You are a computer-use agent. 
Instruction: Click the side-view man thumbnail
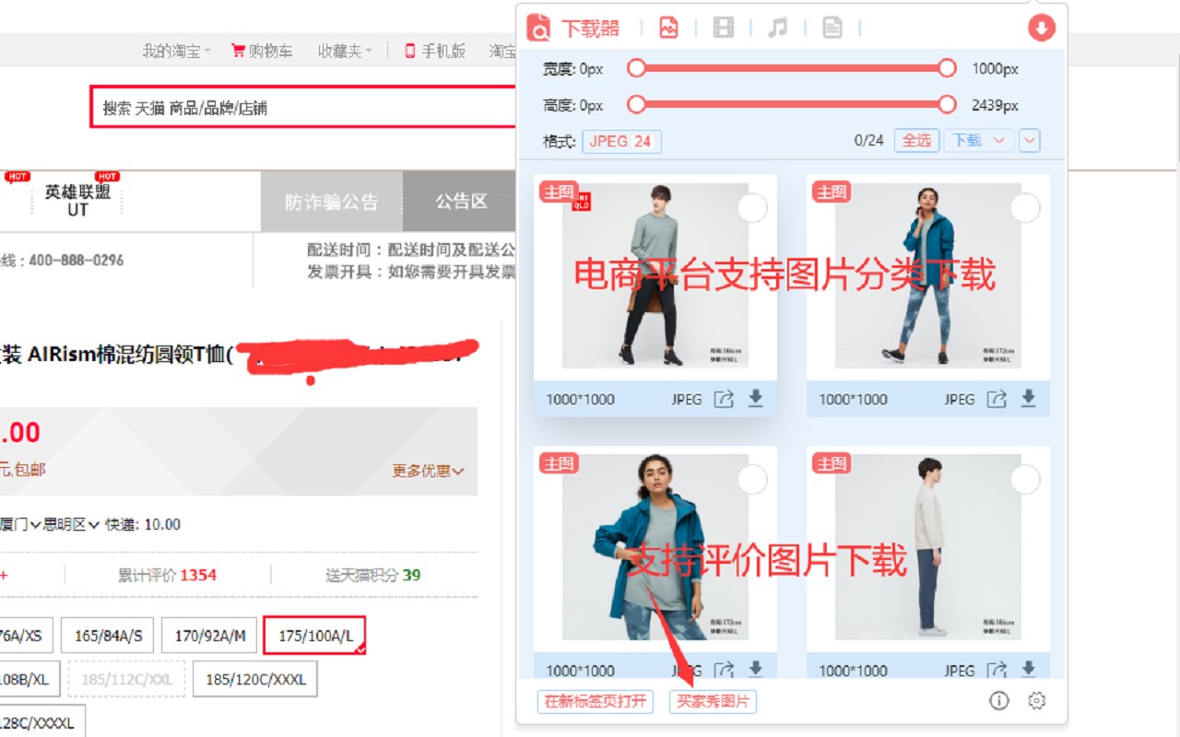coord(928,547)
